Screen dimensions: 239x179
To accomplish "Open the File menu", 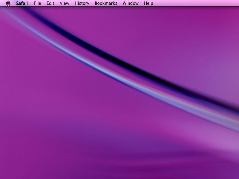I will click(38, 3).
